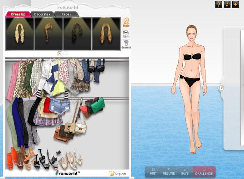Expand the right side panel arrow
The height and width of the screenshot is (179, 244).
pos(221,88)
